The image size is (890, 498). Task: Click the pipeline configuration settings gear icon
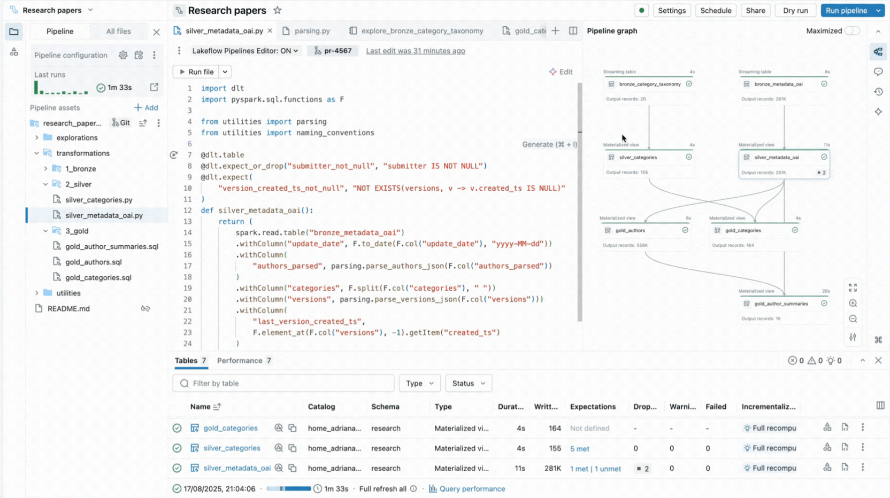(123, 55)
